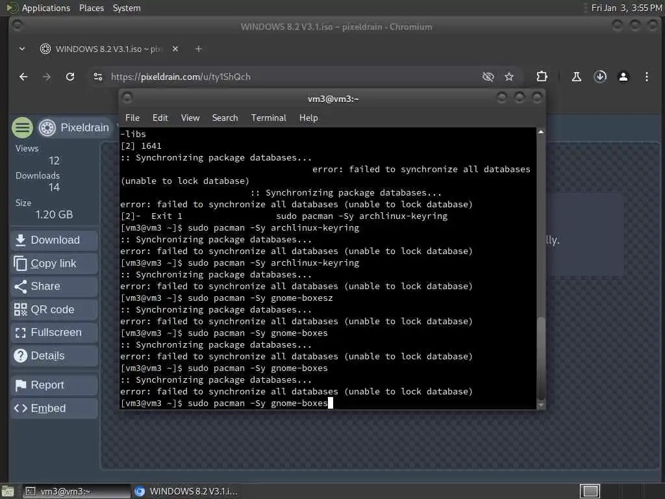Open the Places menu
Viewport: 665px width, 499px height.
pyautogui.click(x=92, y=8)
